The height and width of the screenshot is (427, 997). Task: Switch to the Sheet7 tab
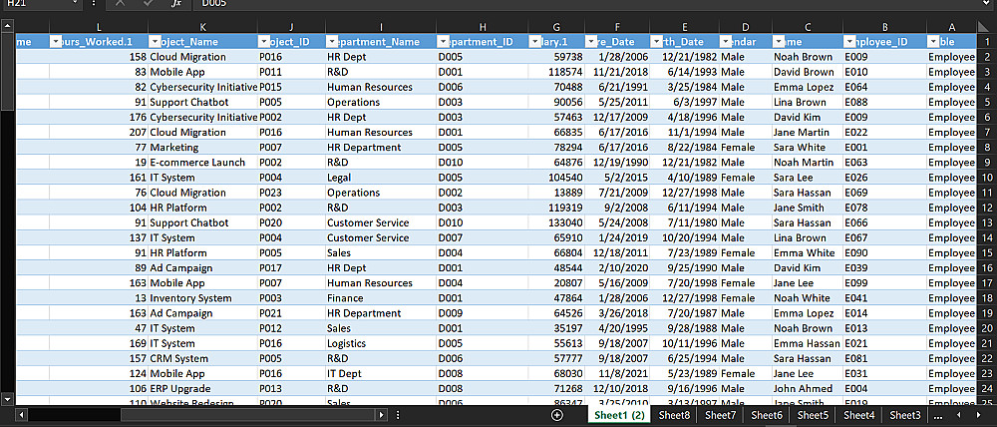coord(721,415)
